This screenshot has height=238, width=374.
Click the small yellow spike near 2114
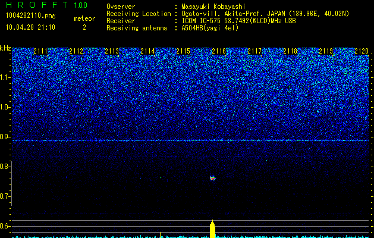(160, 234)
